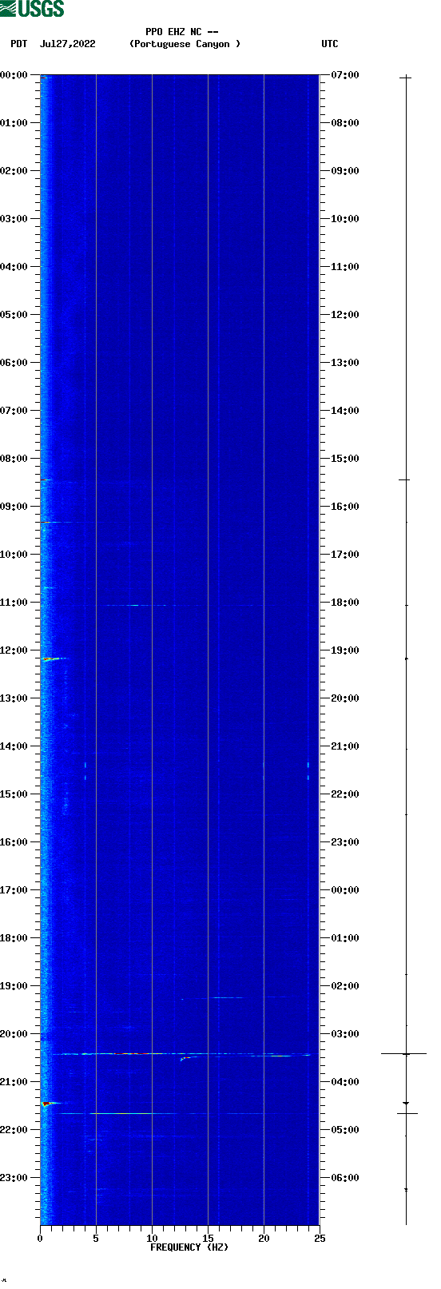Viewport: 441px width, 1289px height.
Task: Click the 0 Hz frequency tick label
Action: click(40, 1239)
